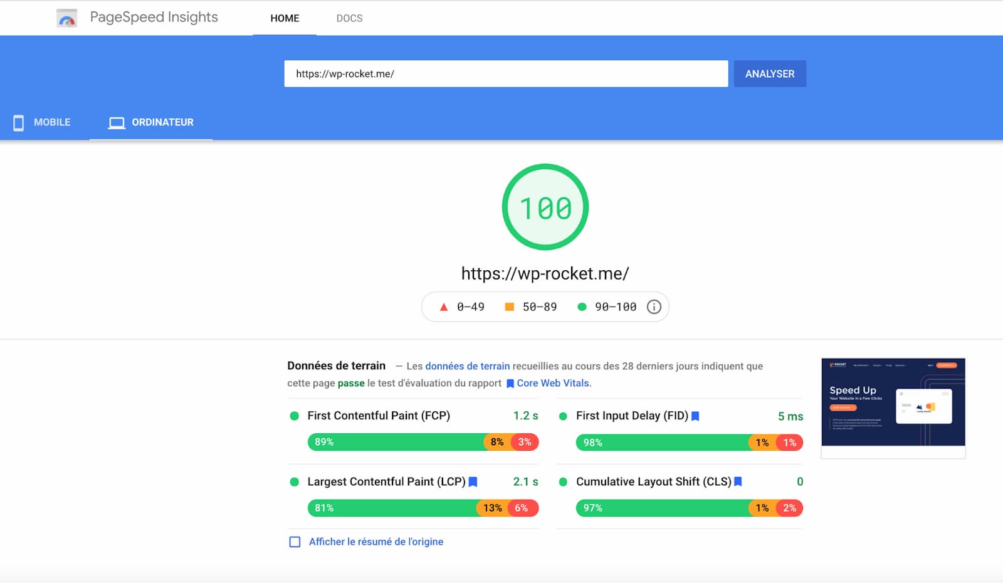Click the Données de terrain heading

[337, 365]
